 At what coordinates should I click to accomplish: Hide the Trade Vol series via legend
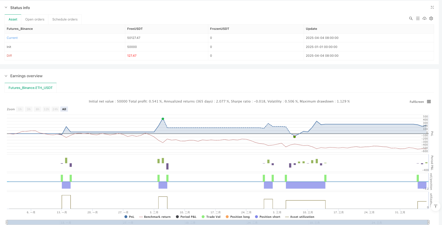tap(211, 217)
